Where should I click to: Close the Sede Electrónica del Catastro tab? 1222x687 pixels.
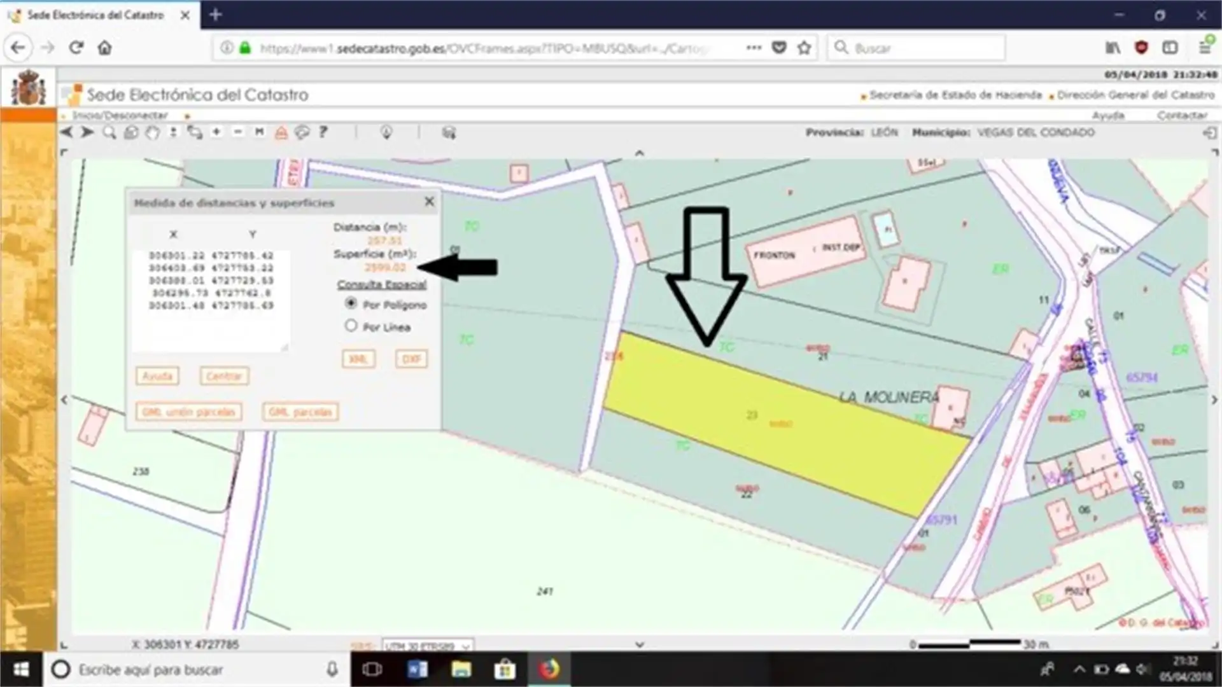click(185, 15)
